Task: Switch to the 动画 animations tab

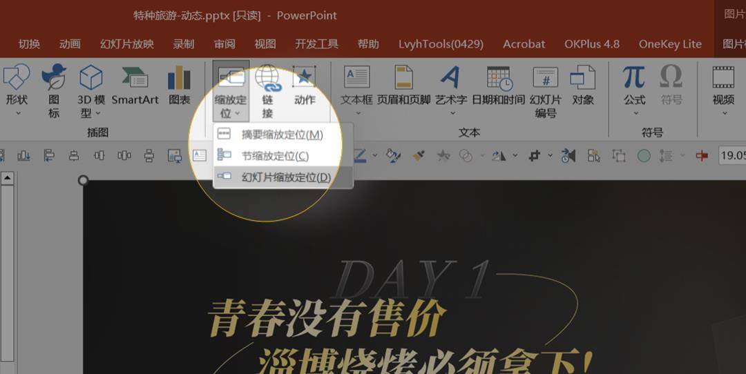Action: pyautogui.click(x=70, y=44)
